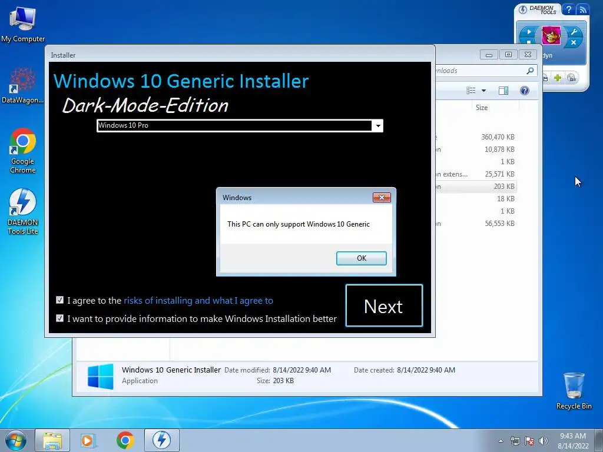Screen dimensions: 603x452
Task: Click the Show desktop strip at the taskbar end
Action: pos(599,440)
